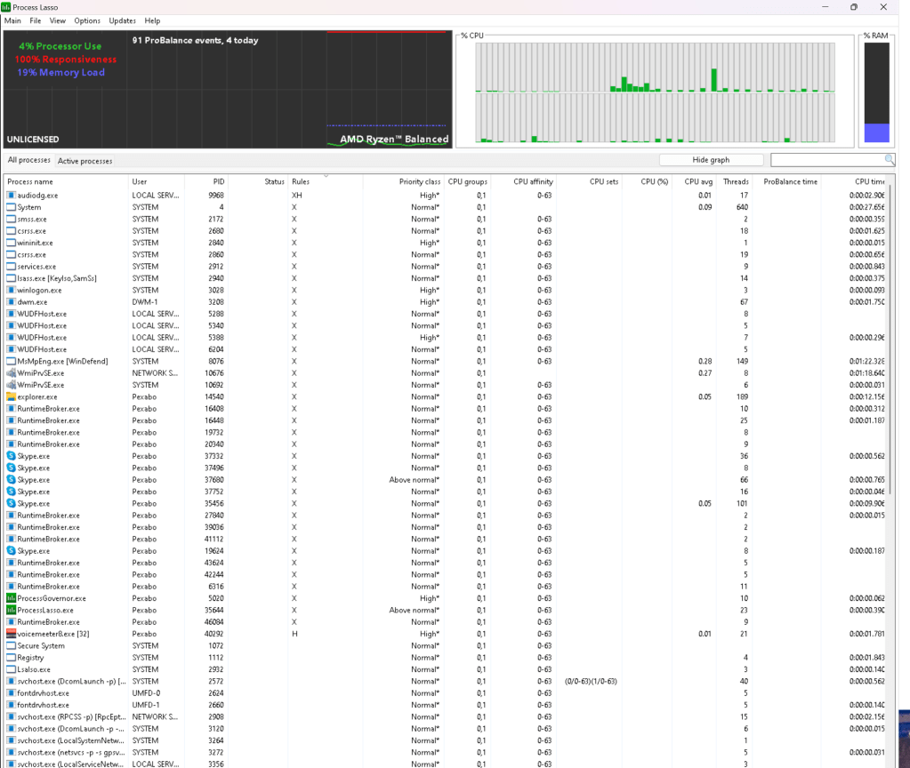Click the Process Lasso title bar icon
Viewport: 910px width, 768px height.
click(6, 7)
